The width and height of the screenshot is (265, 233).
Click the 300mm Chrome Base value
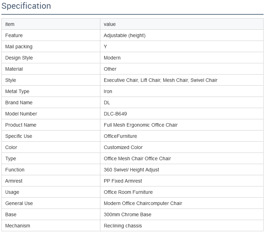point(127,214)
